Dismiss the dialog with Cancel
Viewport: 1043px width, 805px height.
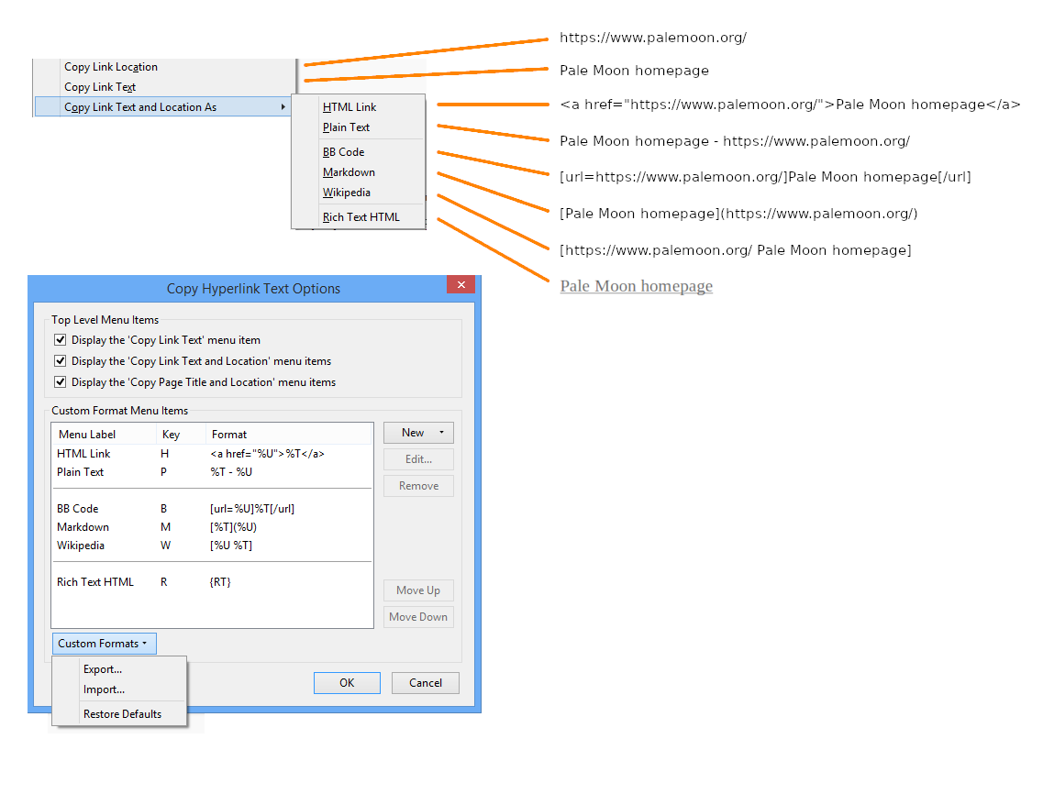coord(425,683)
